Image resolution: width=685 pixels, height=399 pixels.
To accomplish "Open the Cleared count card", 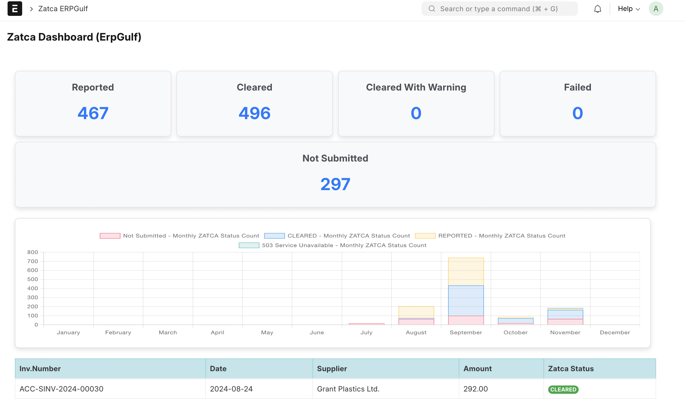I will pos(254,104).
